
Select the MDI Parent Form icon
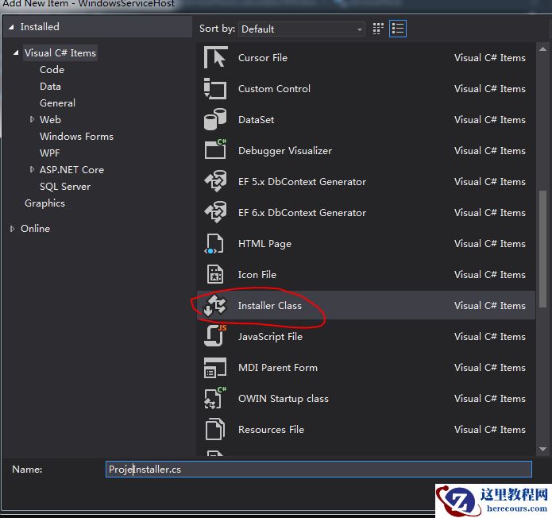(215, 367)
